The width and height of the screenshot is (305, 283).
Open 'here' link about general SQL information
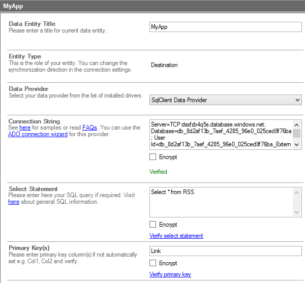[14, 202]
